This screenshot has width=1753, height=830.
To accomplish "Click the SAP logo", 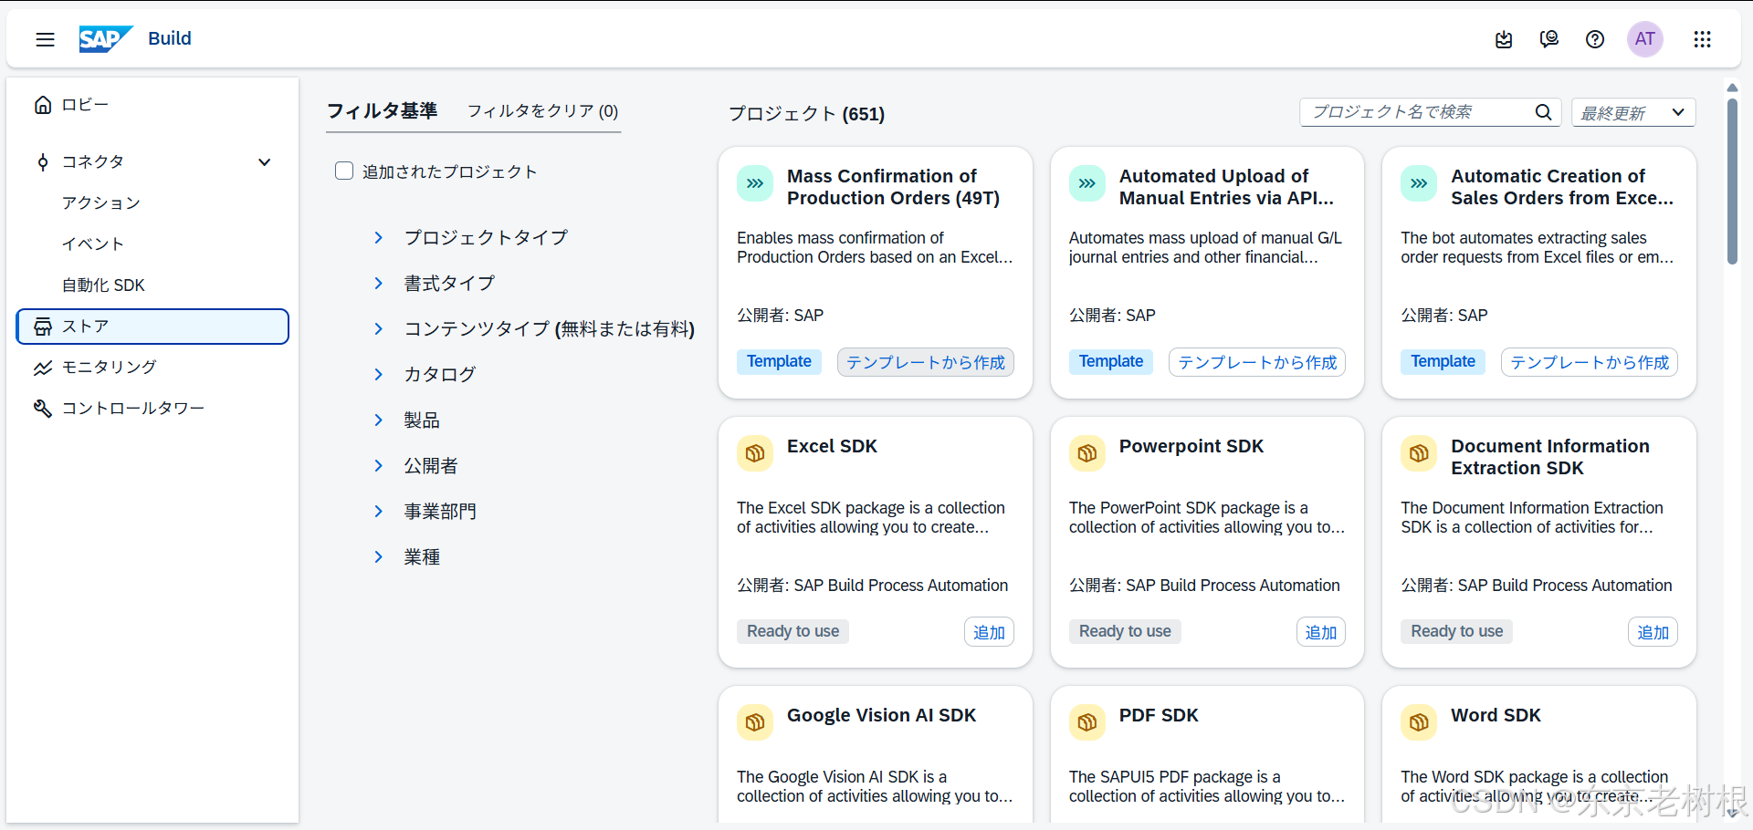I will [x=106, y=38].
